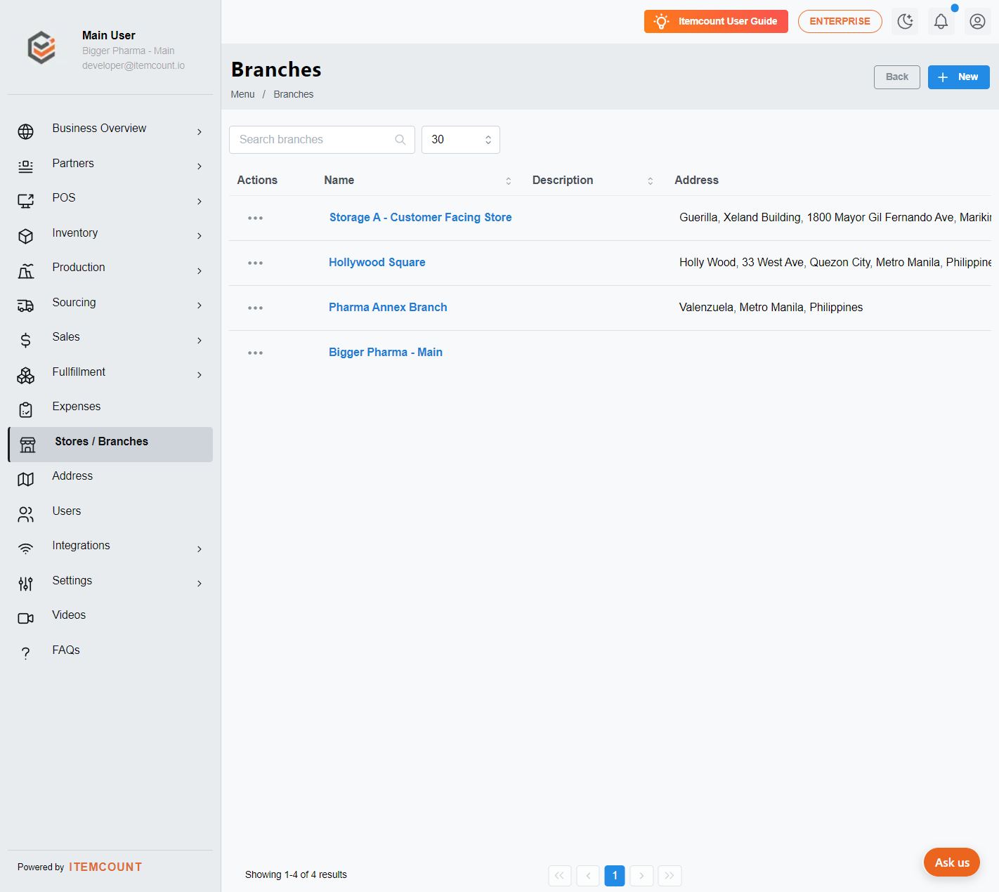Open the page size dropdown showing 30
Image resolution: width=999 pixels, height=892 pixels.
[461, 140]
